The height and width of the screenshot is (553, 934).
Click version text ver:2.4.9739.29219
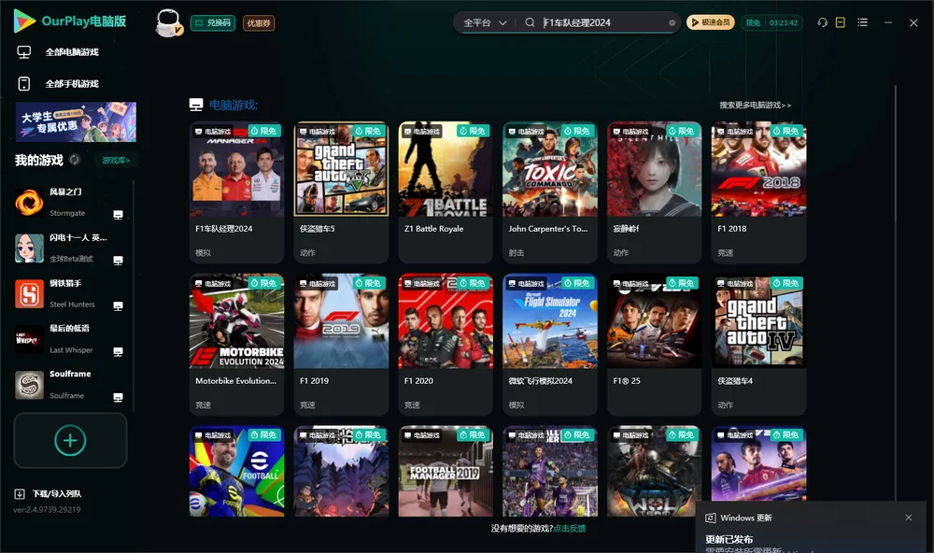pyautogui.click(x=47, y=509)
